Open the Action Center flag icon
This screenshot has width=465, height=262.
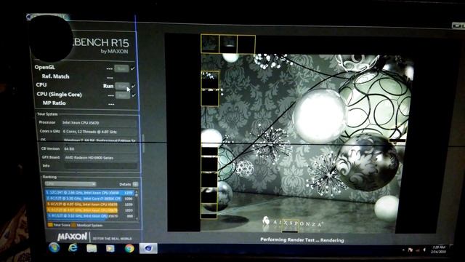pyautogui.click(x=410, y=250)
